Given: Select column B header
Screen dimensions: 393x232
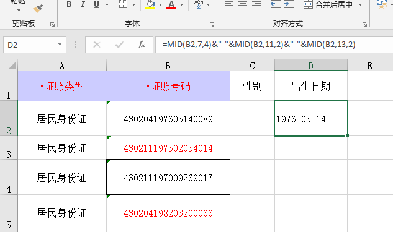Looking at the screenshot, I should pyautogui.click(x=168, y=66).
